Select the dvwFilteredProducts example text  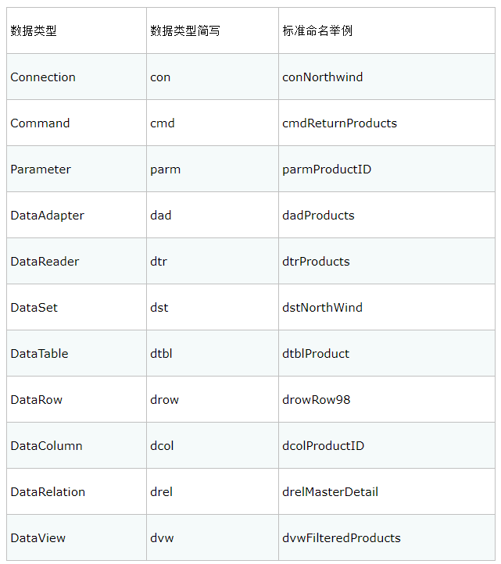pyautogui.click(x=341, y=538)
